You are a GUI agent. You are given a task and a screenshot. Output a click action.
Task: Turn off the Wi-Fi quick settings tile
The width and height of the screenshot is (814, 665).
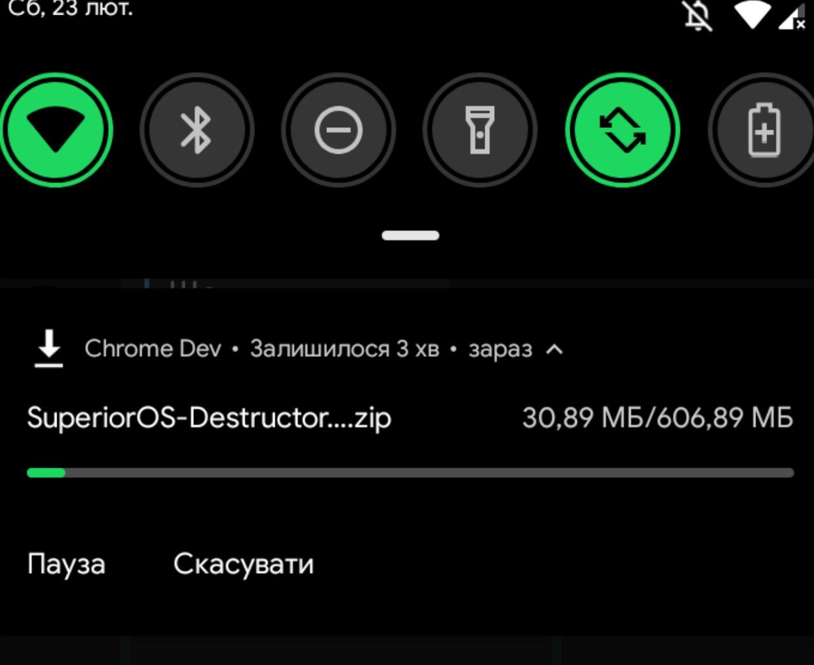coord(56,130)
